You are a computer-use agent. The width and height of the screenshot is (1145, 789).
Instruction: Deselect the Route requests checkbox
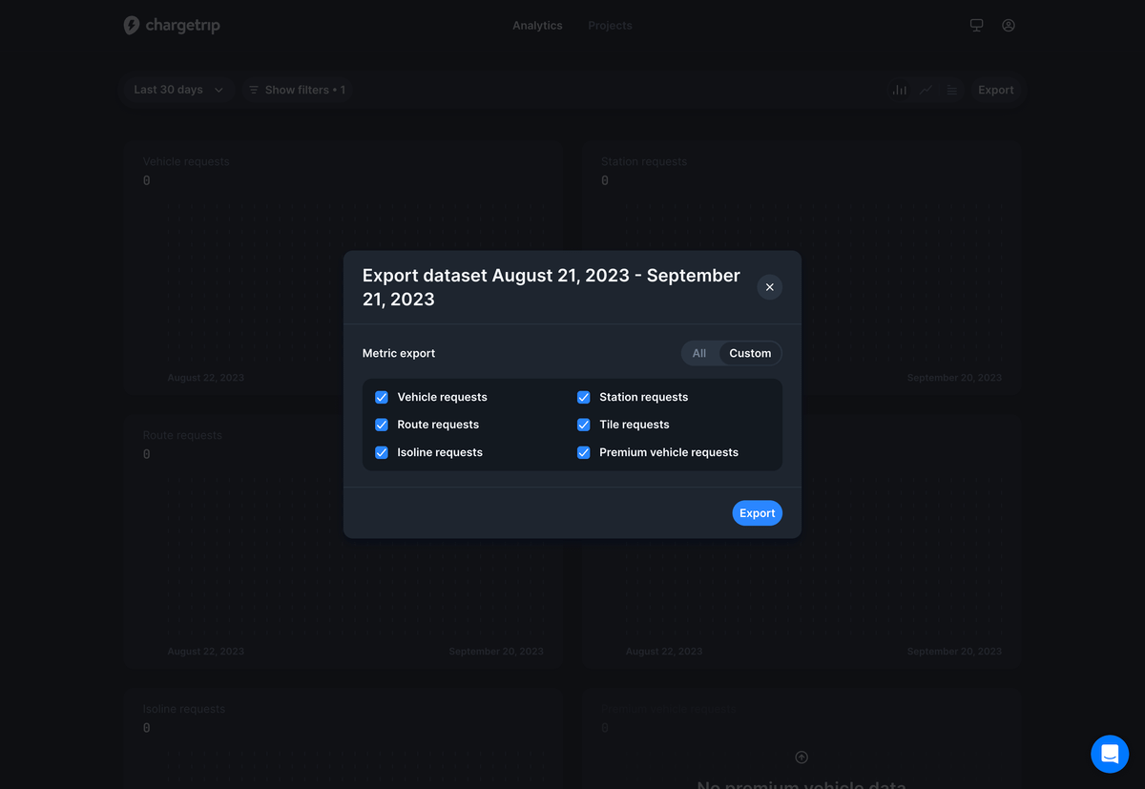click(382, 425)
